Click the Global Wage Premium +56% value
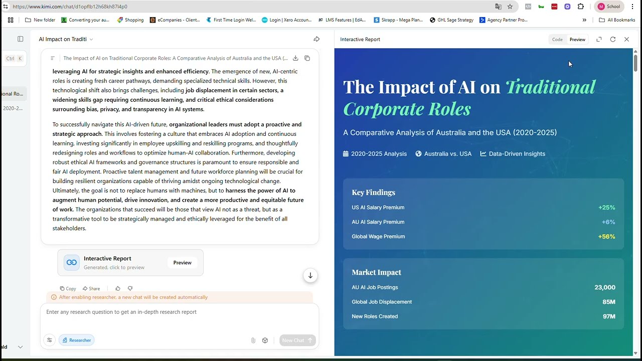The image size is (642, 361). [x=606, y=237]
